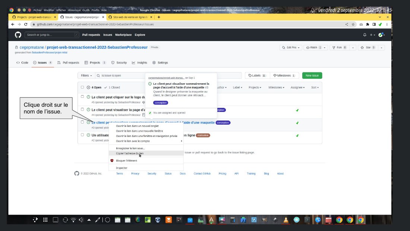Choose 'Copier l'adresse du lien' in context menu
This screenshot has height=231, width=410.
click(146, 153)
